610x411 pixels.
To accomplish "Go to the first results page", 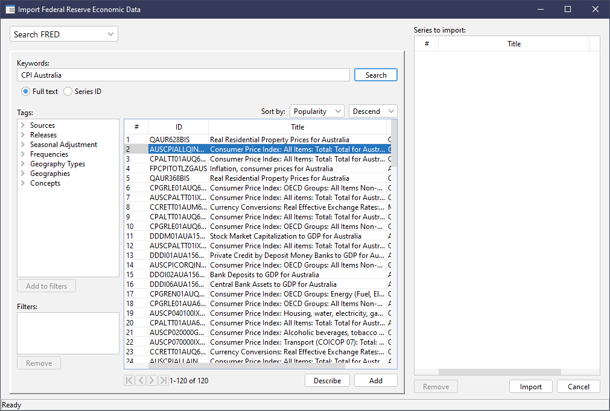I will point(129,380).
